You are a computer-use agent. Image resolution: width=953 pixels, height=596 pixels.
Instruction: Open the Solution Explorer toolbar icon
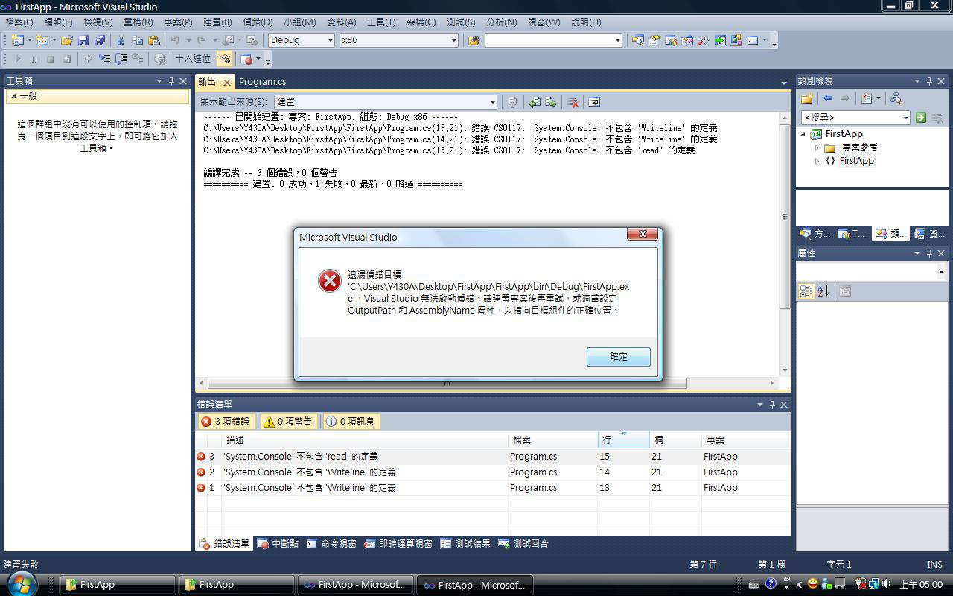[638, 40]
